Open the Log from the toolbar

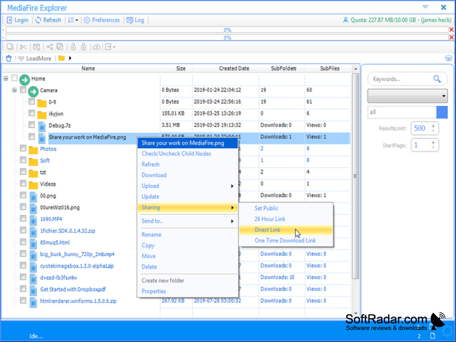click(x=135, y=20)
